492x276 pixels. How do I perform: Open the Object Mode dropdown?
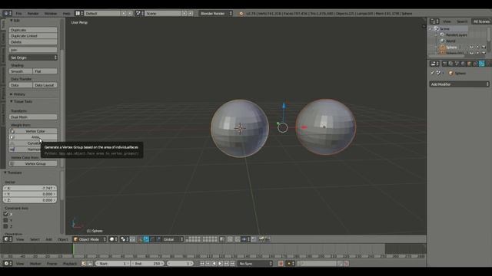point(89,239)
